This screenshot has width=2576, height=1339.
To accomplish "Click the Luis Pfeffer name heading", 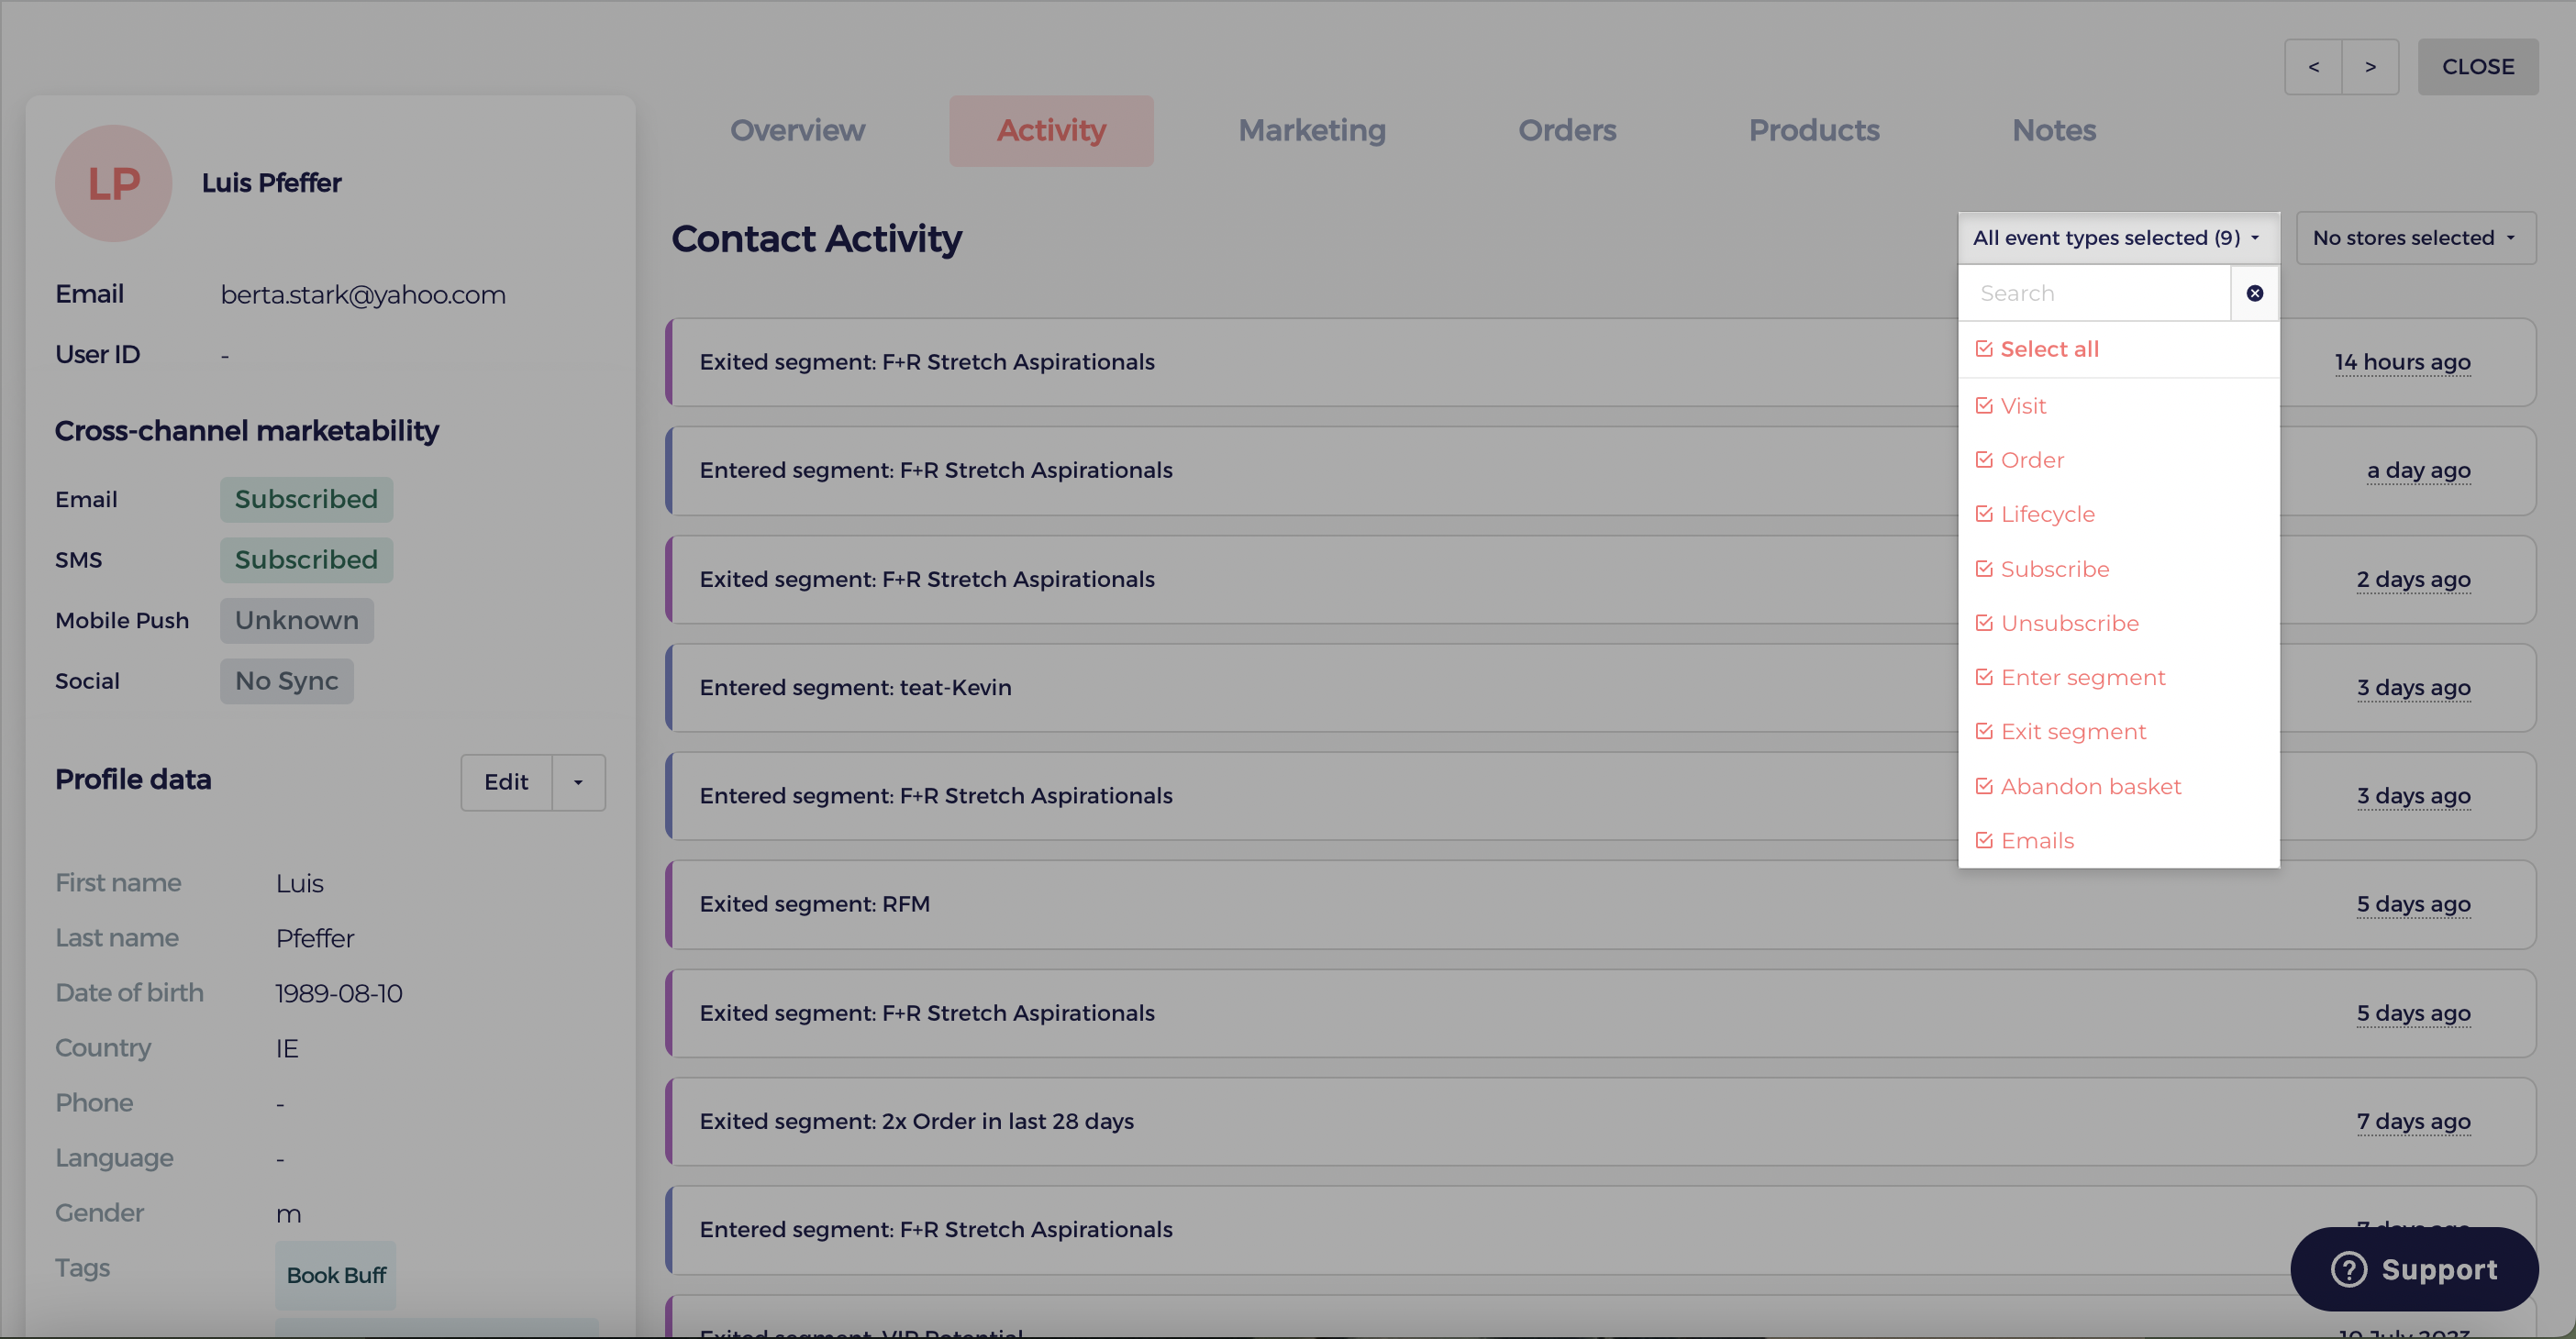I will [272, 183].
